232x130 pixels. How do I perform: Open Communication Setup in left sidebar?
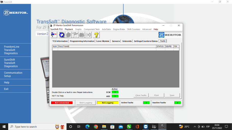click(x=13, y=74)
